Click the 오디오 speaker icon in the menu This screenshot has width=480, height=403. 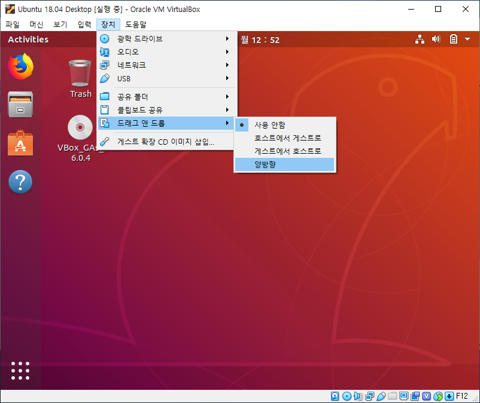(105, 52)
